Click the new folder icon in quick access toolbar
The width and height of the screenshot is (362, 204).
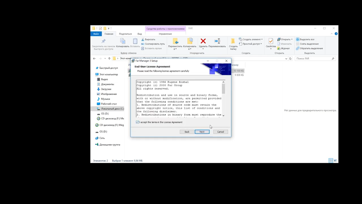pyautogui.click(x=105, y=28)
